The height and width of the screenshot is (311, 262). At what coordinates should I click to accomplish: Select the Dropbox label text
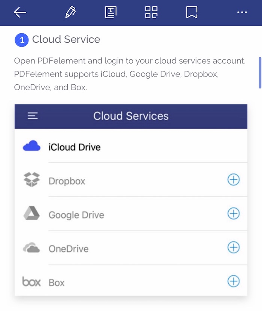click(67, 181)
